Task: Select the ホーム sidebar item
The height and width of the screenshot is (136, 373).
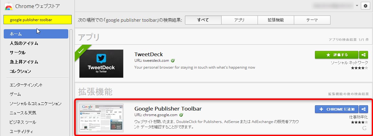Action: [x=36, y=34]
